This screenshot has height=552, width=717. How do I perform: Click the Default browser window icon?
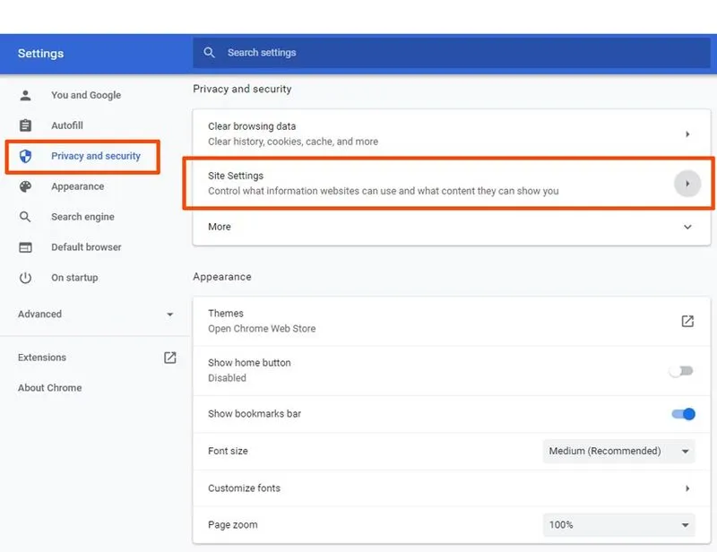pyautogui.click(x=25, y=247)
